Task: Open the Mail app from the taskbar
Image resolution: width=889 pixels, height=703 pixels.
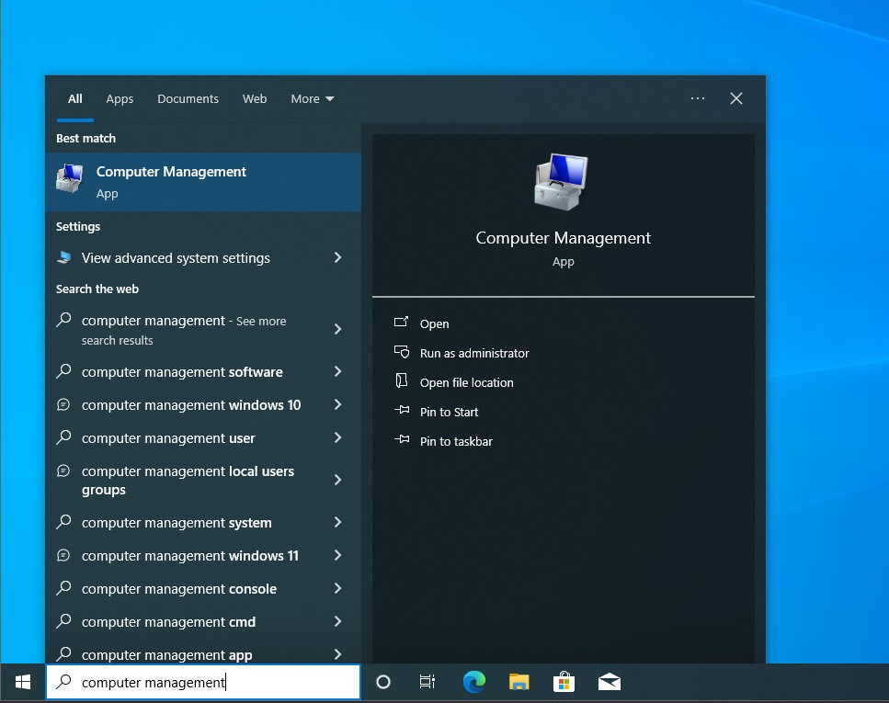Action: tap(609, 682)
